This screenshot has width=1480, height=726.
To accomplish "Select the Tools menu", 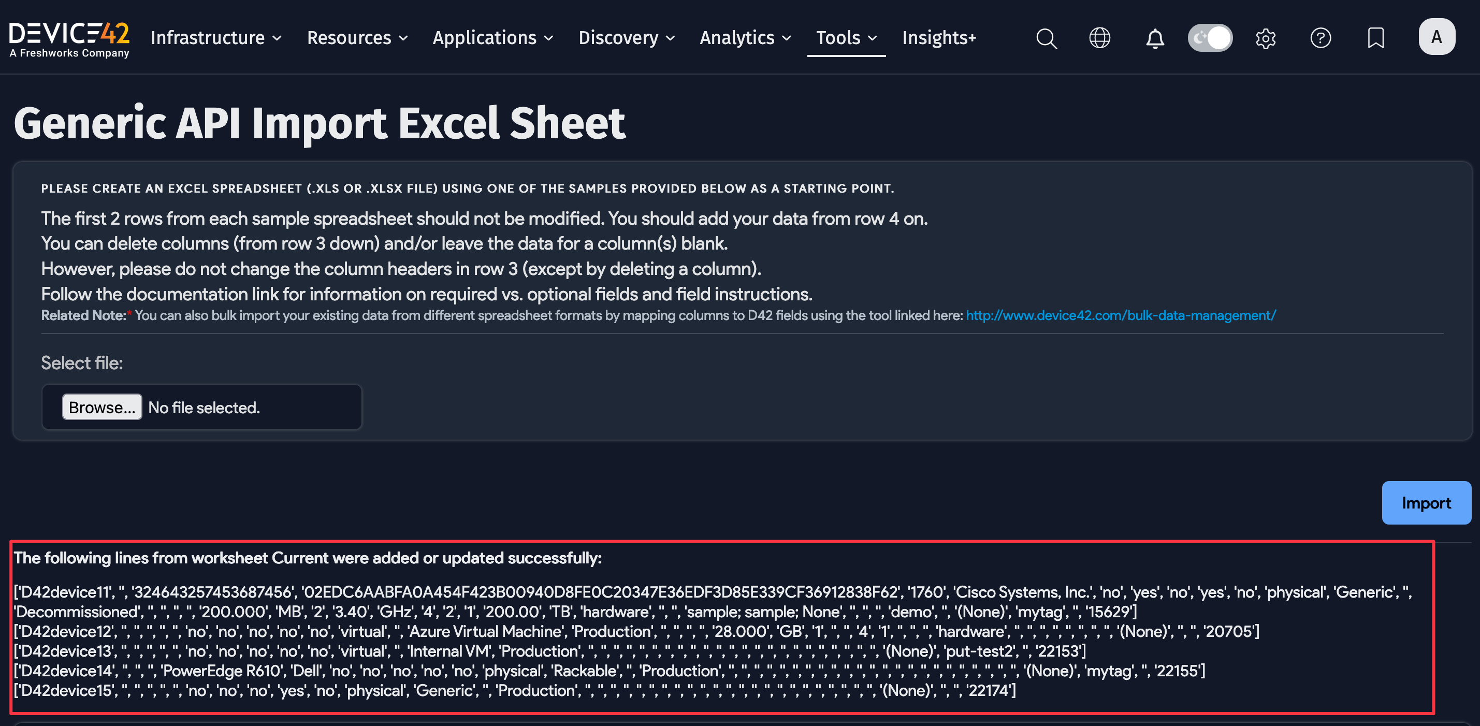I will 846,38.
